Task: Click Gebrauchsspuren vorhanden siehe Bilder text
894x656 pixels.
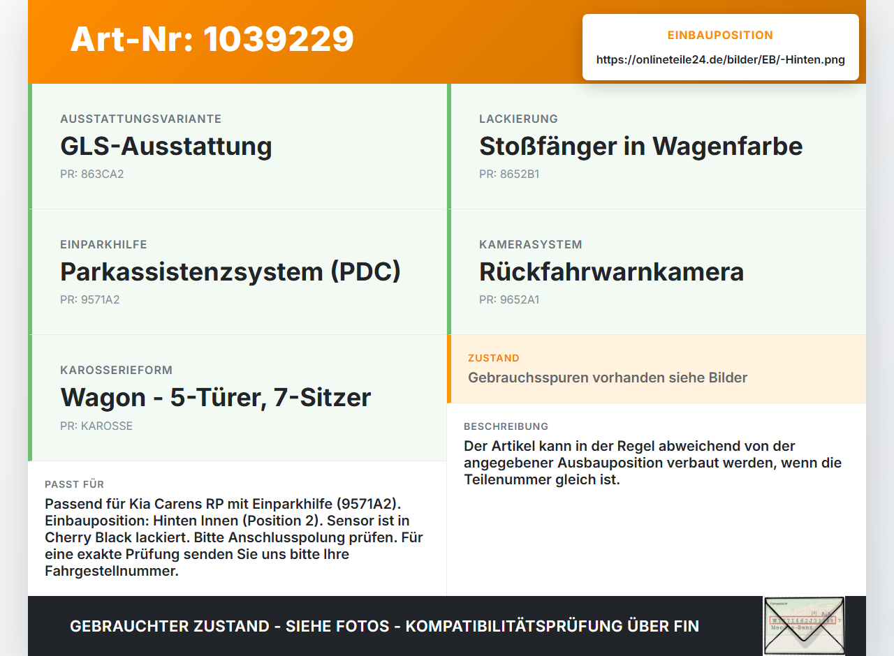Action: pos(608,378)
